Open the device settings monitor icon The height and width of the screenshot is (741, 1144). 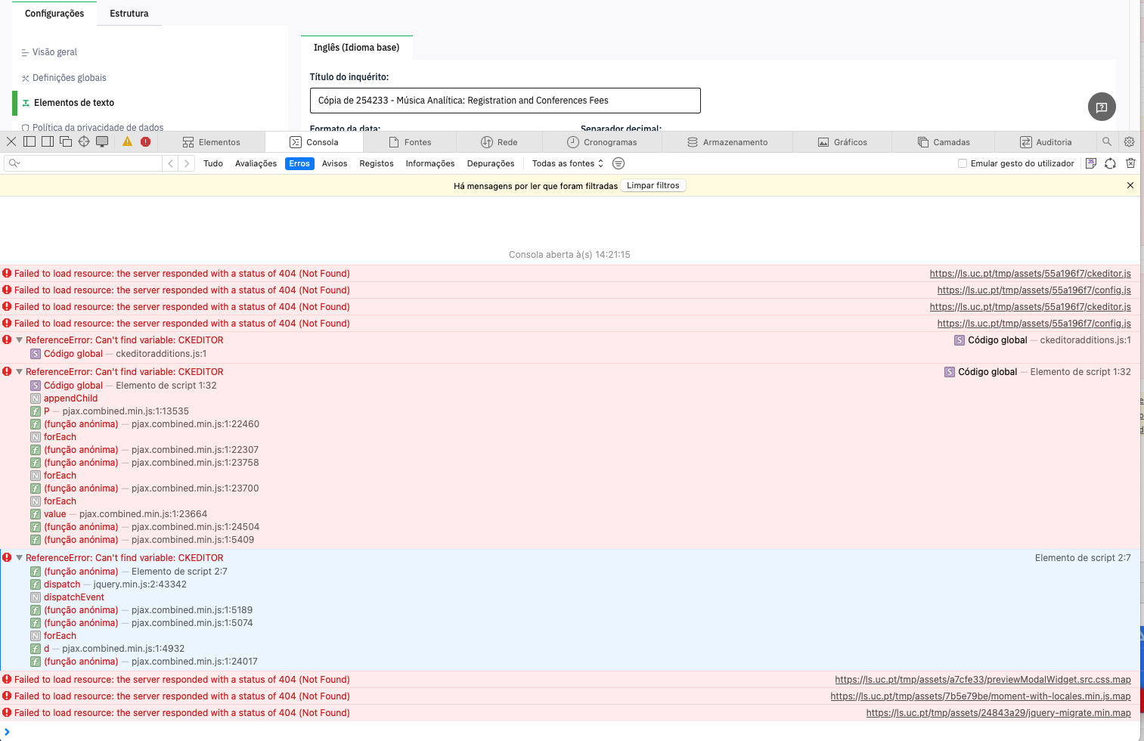tap(102, 141)
